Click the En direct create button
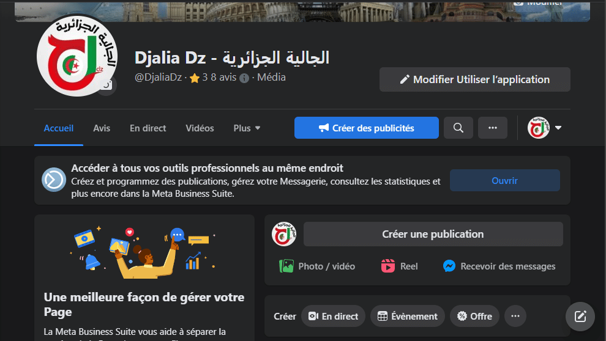This screenshot has width=606, height=341. click(333, 317)
